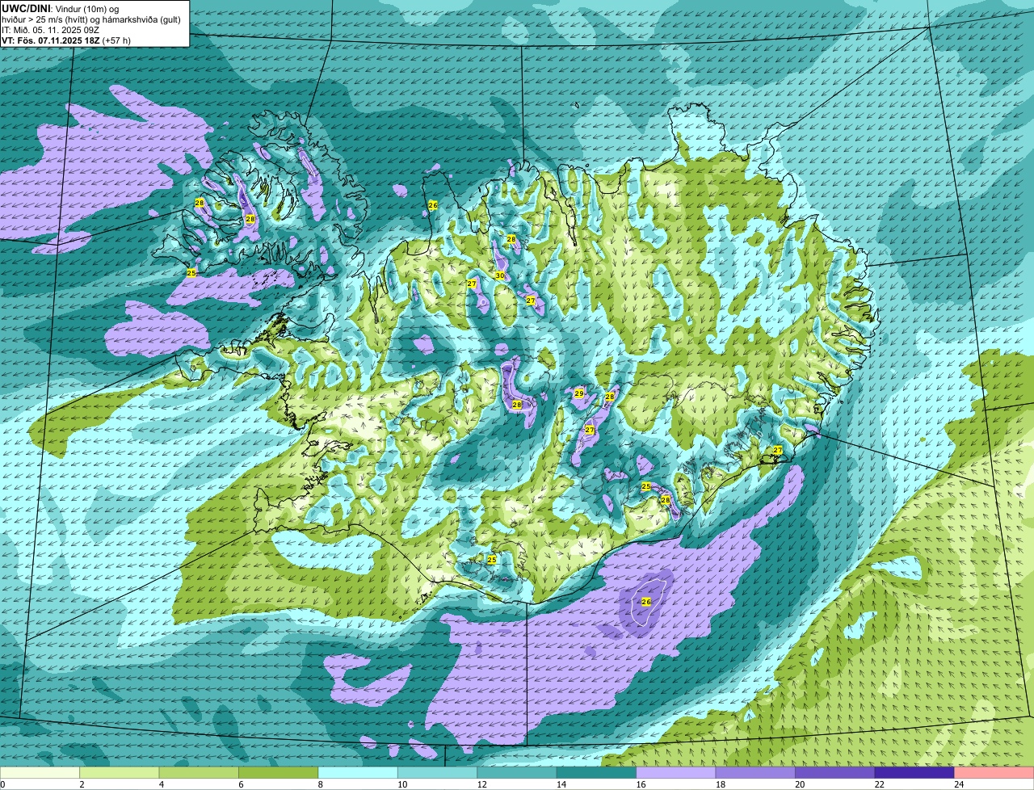Pick the olive green 6–8 m/s legend swatch

point(279,773)
